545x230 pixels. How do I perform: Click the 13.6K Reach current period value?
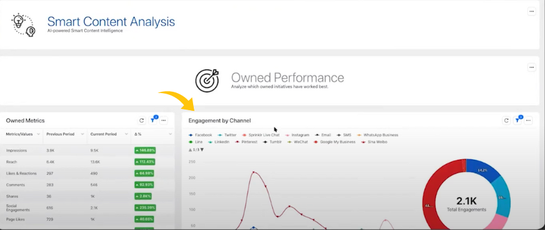(96, 162)
